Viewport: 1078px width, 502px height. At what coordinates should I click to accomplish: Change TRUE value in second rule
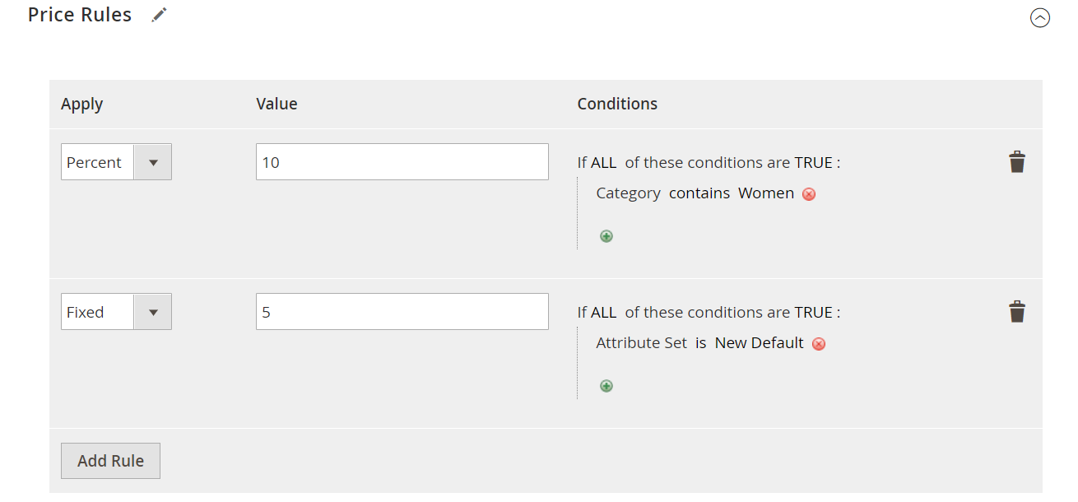tap(813, 312)
